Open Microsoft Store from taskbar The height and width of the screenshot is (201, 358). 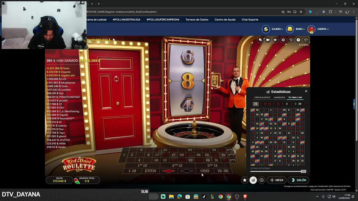[x=188, y=197]
